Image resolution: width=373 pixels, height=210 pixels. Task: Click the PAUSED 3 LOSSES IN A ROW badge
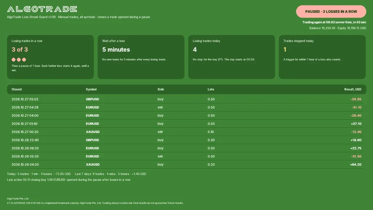331,11
